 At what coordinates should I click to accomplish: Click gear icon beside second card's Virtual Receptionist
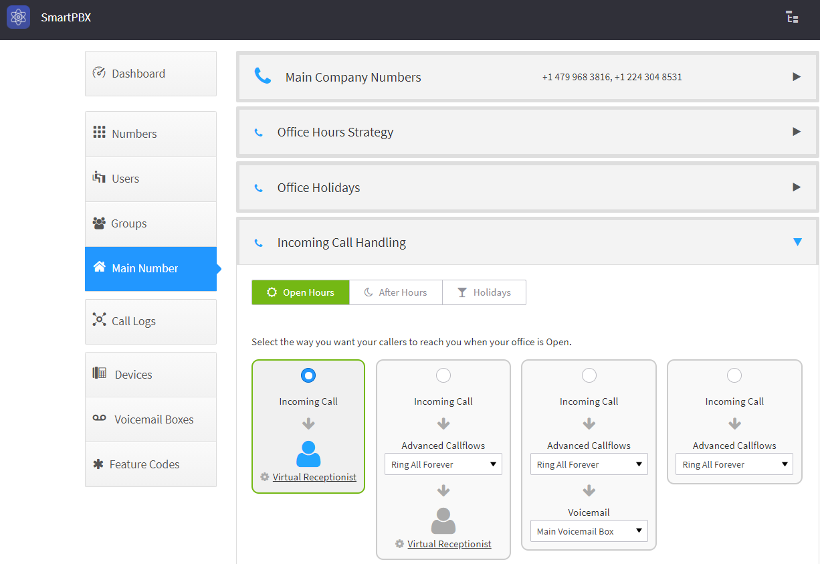pyautogui.click(x=400, y=544)
